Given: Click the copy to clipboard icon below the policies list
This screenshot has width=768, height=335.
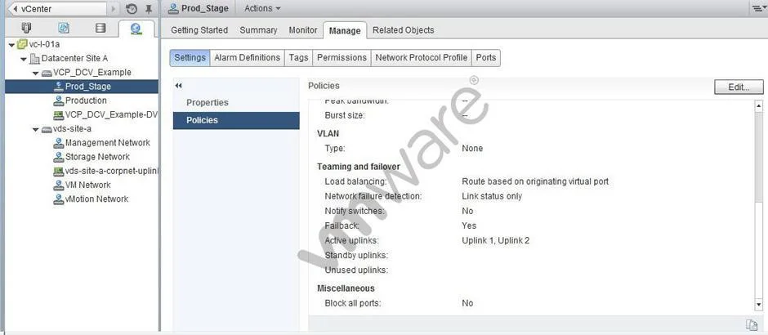Looking at the screenshot, I should point(752,324).
